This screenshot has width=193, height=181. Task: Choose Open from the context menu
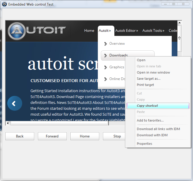click(x=158, y=60)
